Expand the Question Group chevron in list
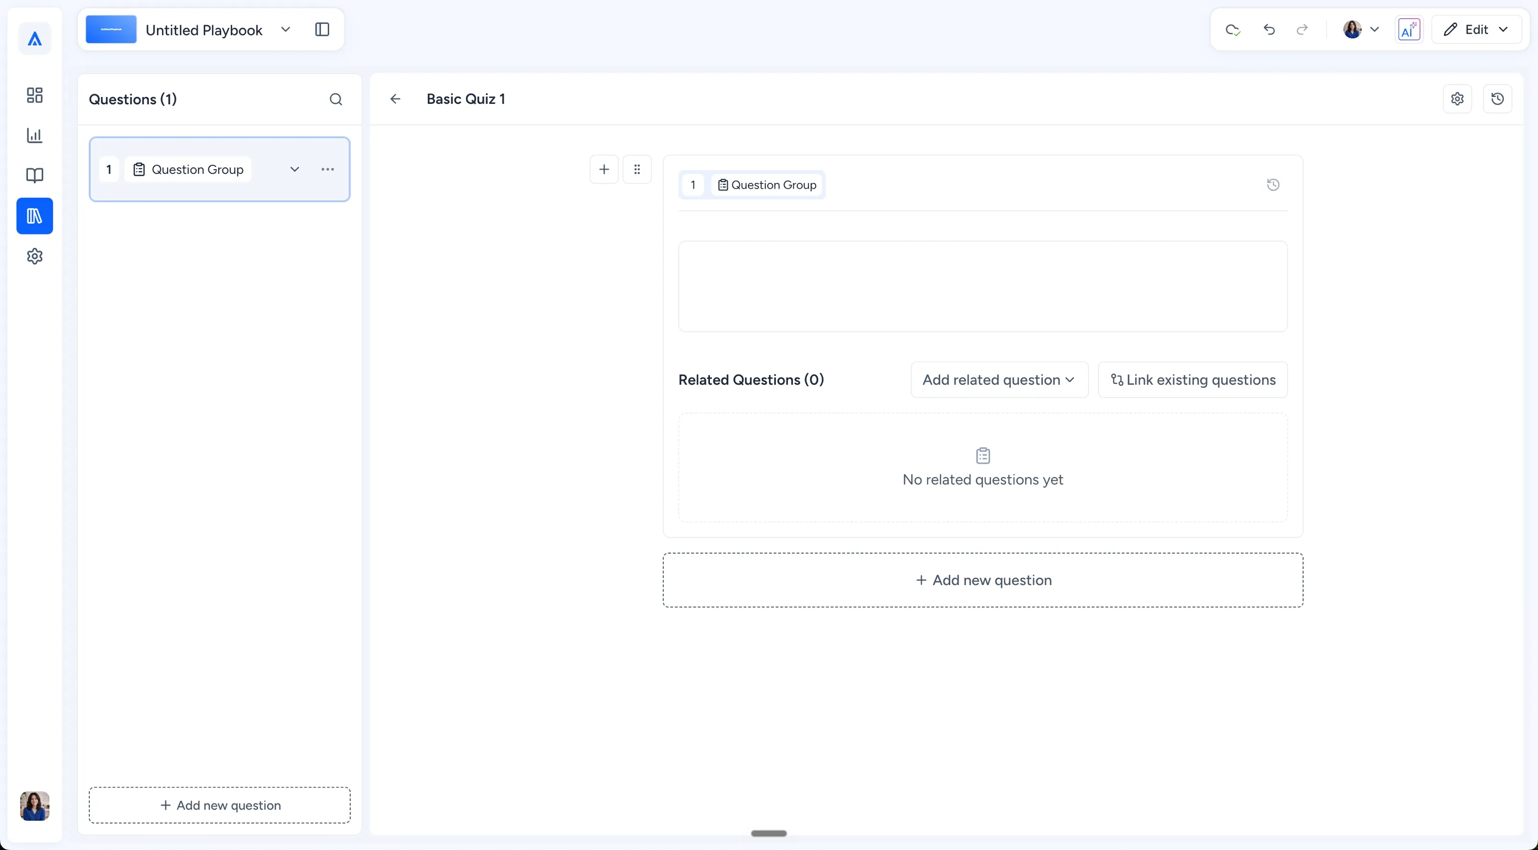 [294, 170]
